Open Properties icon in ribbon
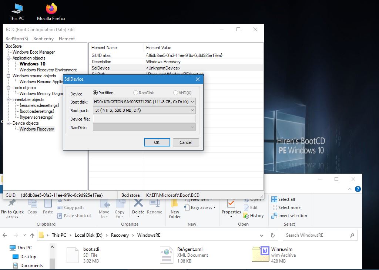379x270 pixels. (x=231, y=203)
